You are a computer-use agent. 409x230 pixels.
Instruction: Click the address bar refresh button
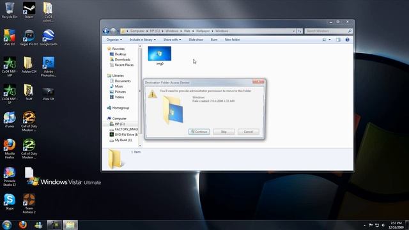(300, 31)
